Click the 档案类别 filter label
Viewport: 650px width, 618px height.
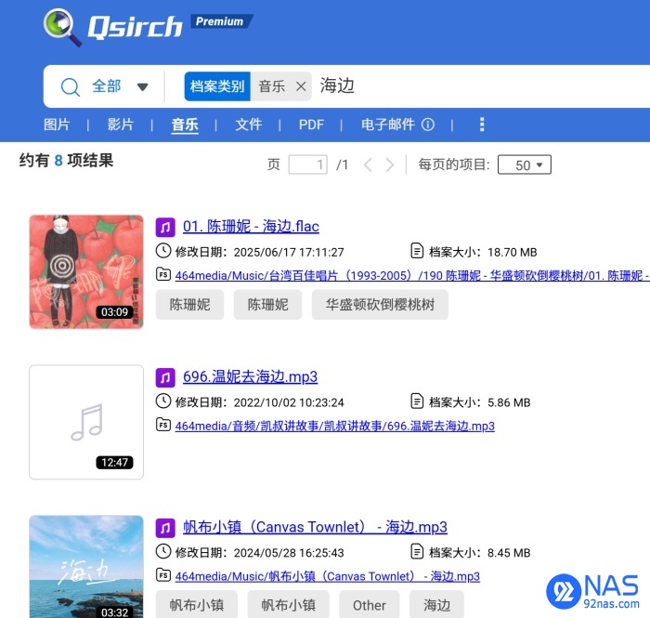tap(217, 86)
